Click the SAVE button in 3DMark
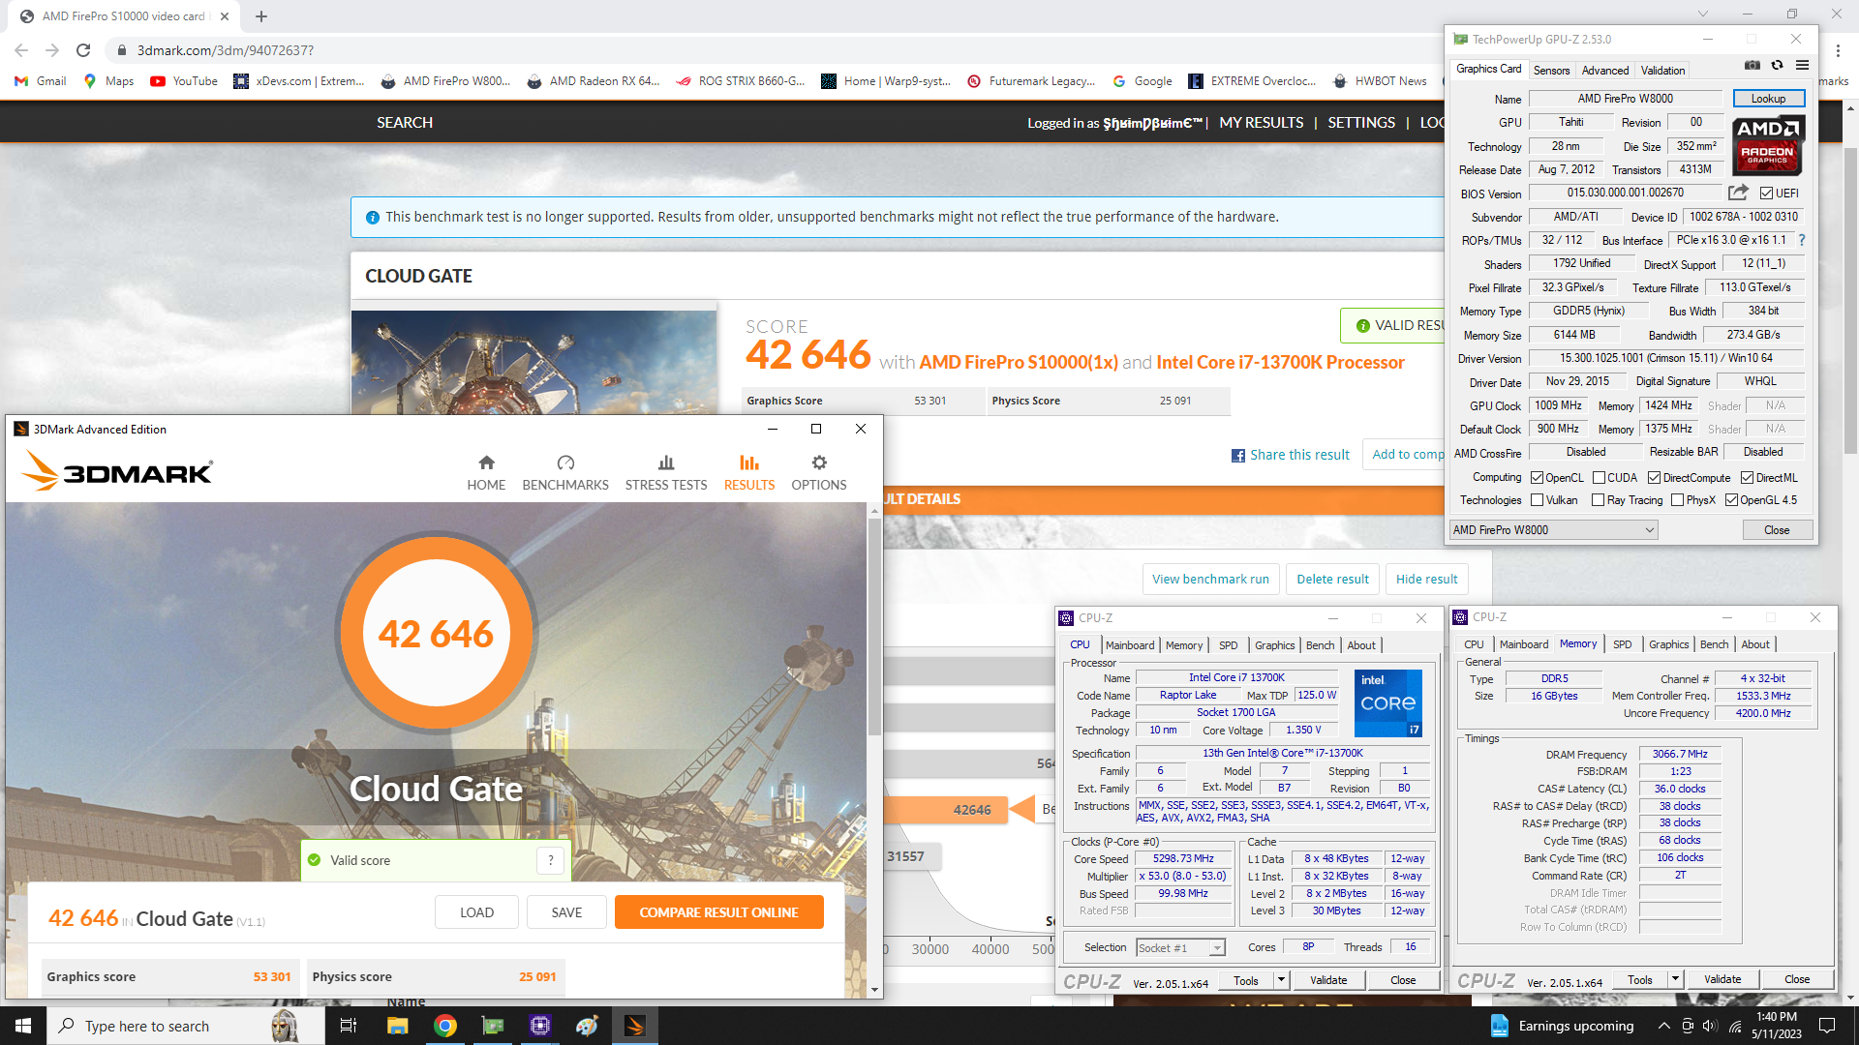 (566, 912)
